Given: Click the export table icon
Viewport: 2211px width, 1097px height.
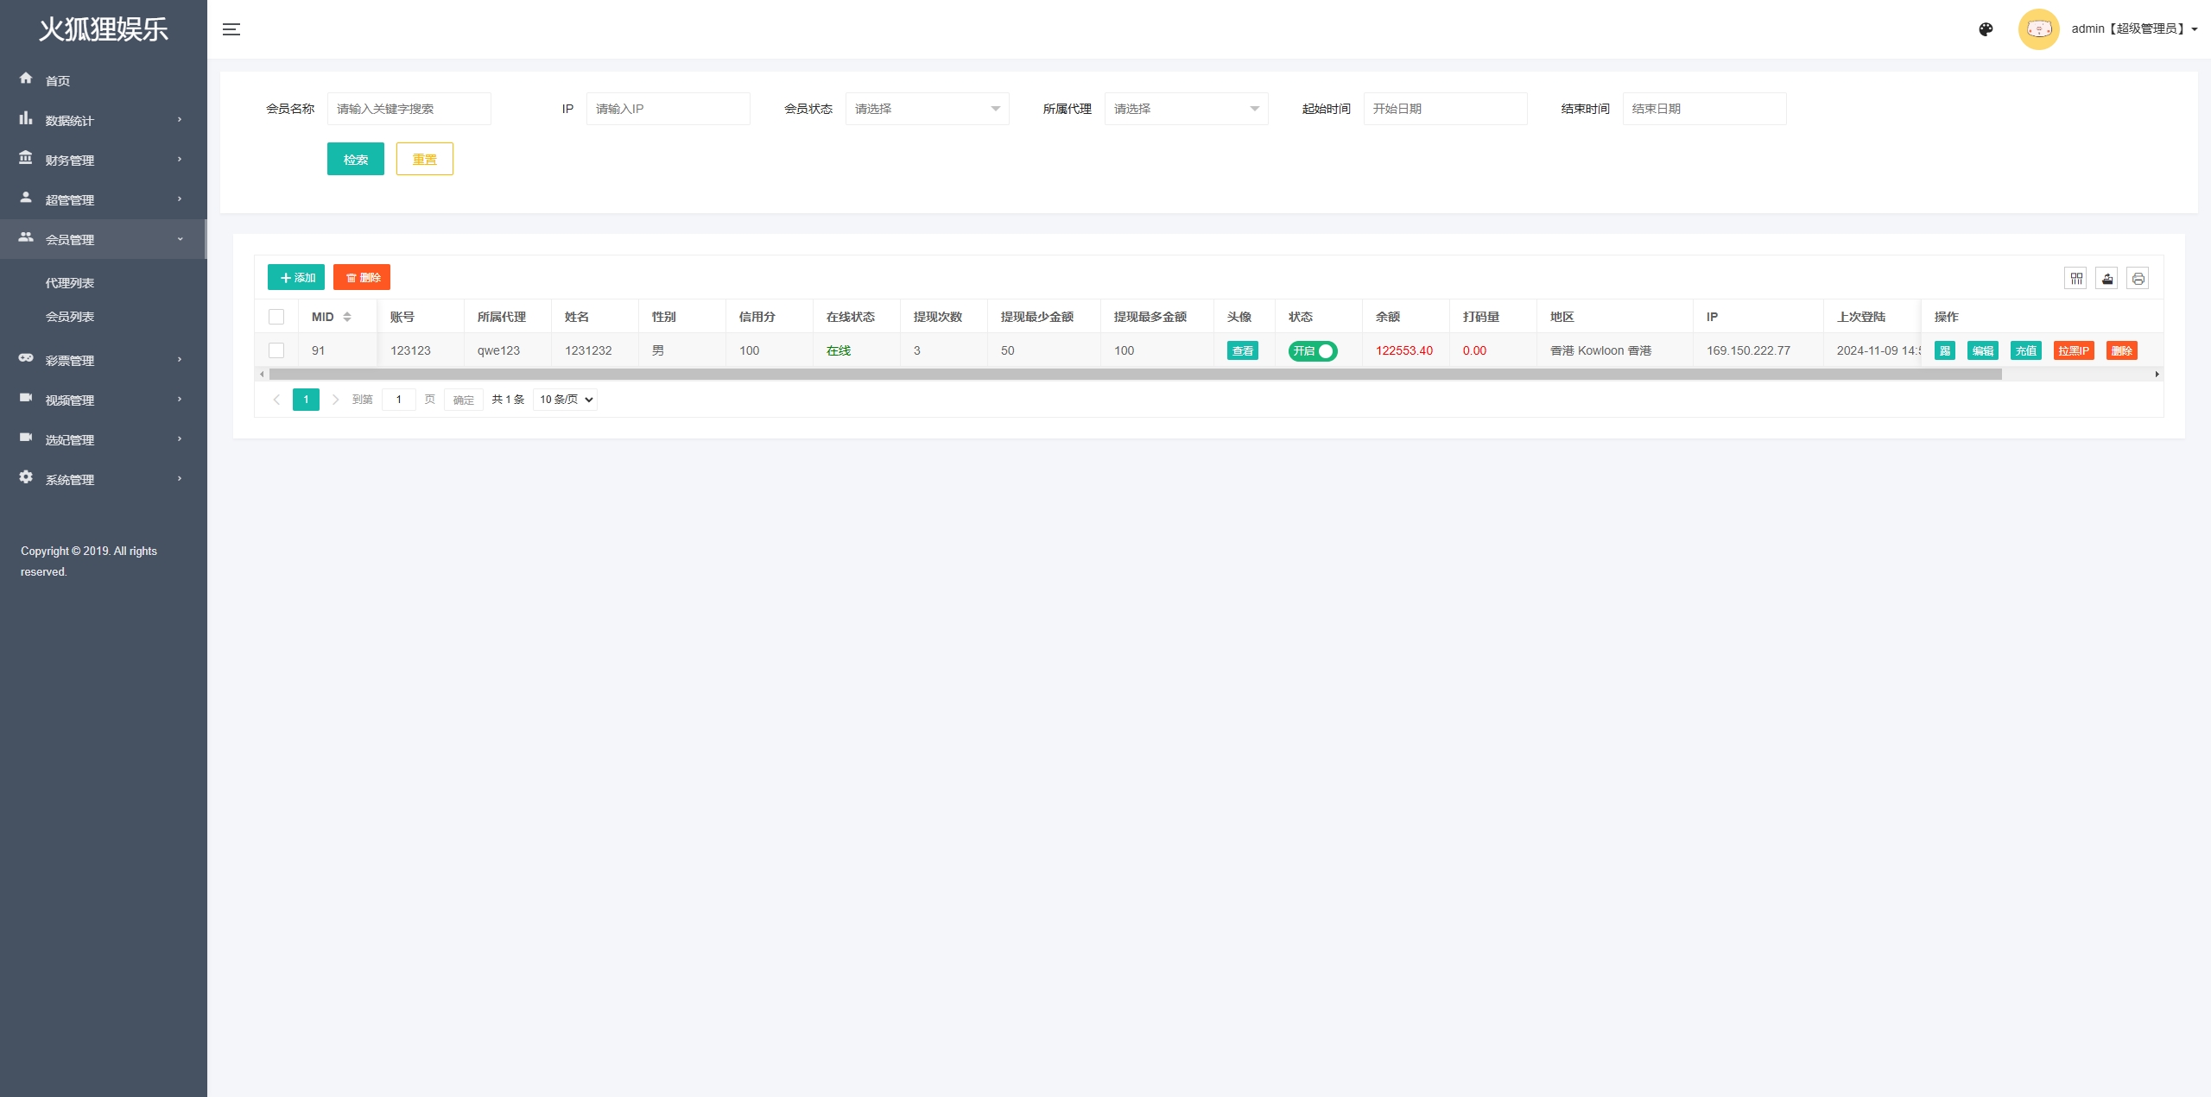Looking at the screenshot, I should (2107, 278).
